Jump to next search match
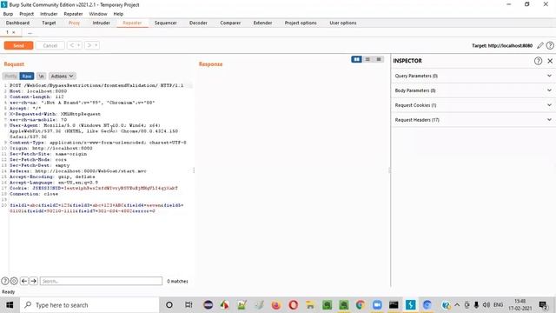The height and width of the screenshot is (313, 556). click(33, 281)
